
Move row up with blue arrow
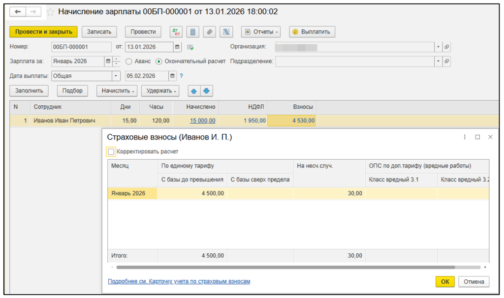click(193, 91)
